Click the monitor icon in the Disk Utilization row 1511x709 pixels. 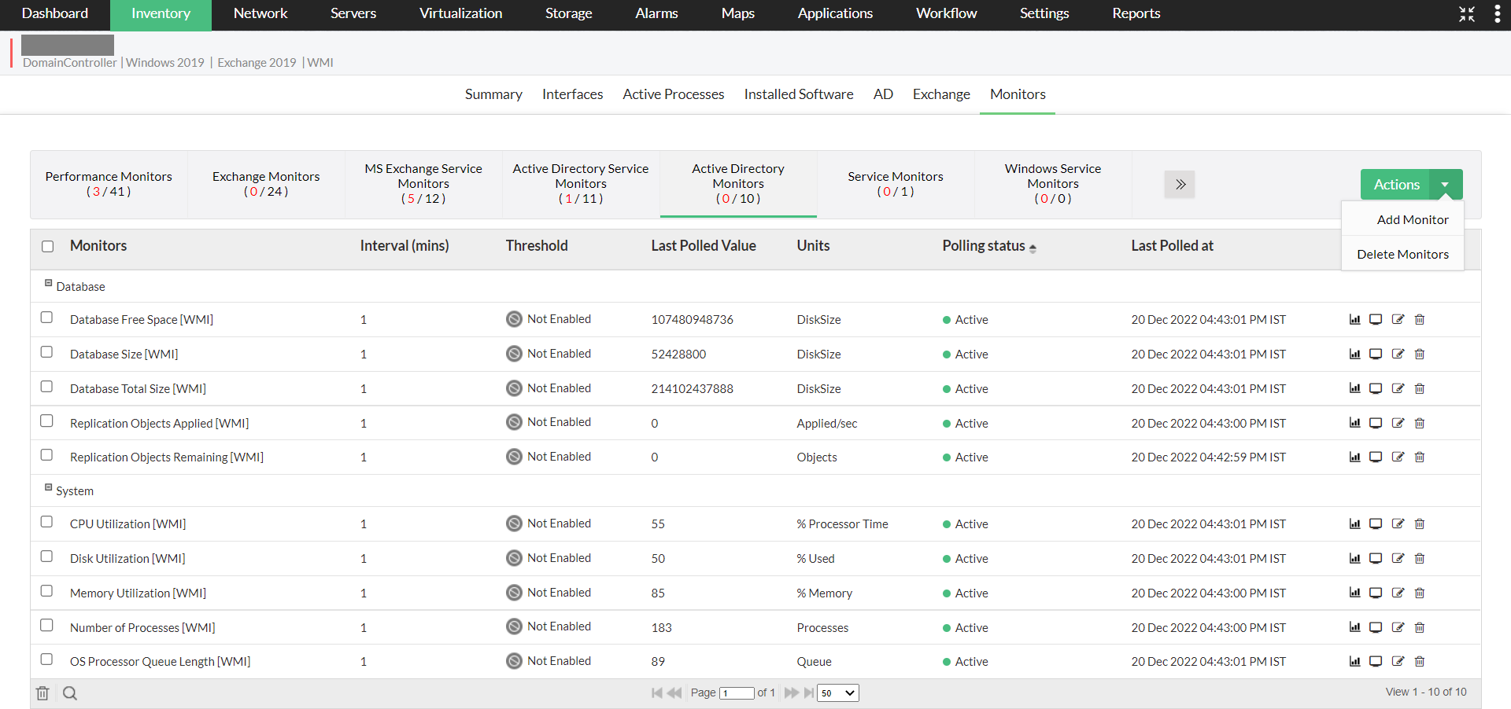coord(1376,558)
